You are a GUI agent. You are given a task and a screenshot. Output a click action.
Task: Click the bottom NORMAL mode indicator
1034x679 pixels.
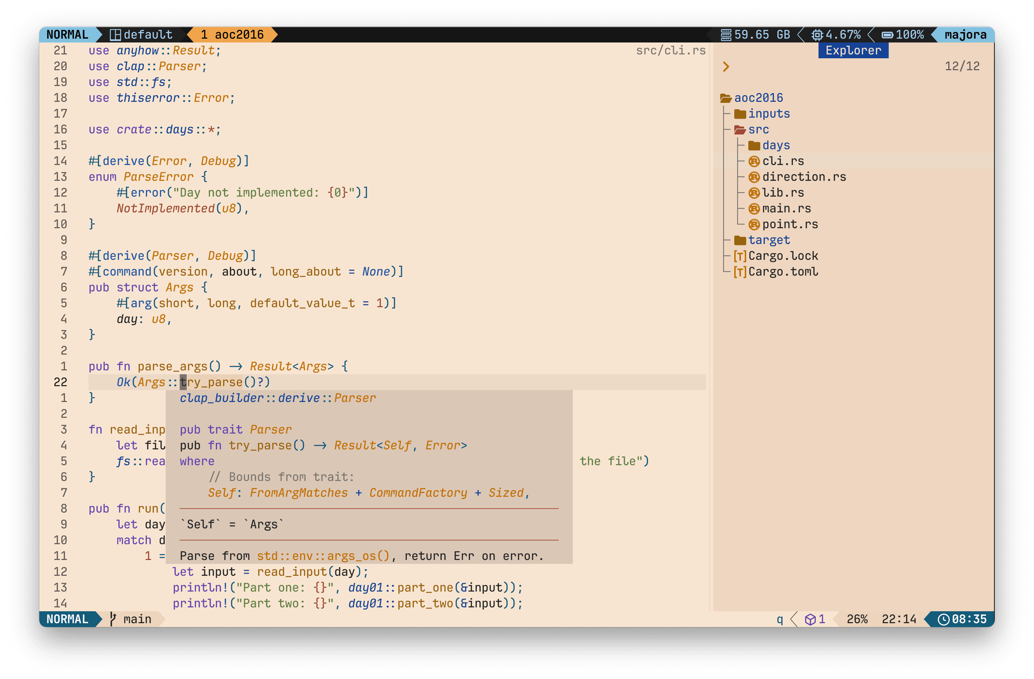(67, 619)
